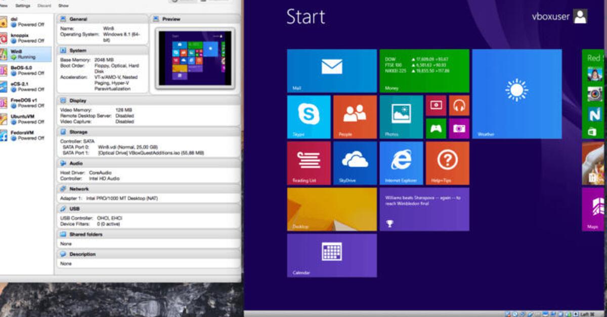Open the Mail tile on Start screen
Image resolution: width=607 pixels, height=317 pixels.
[x=331, y=71]
